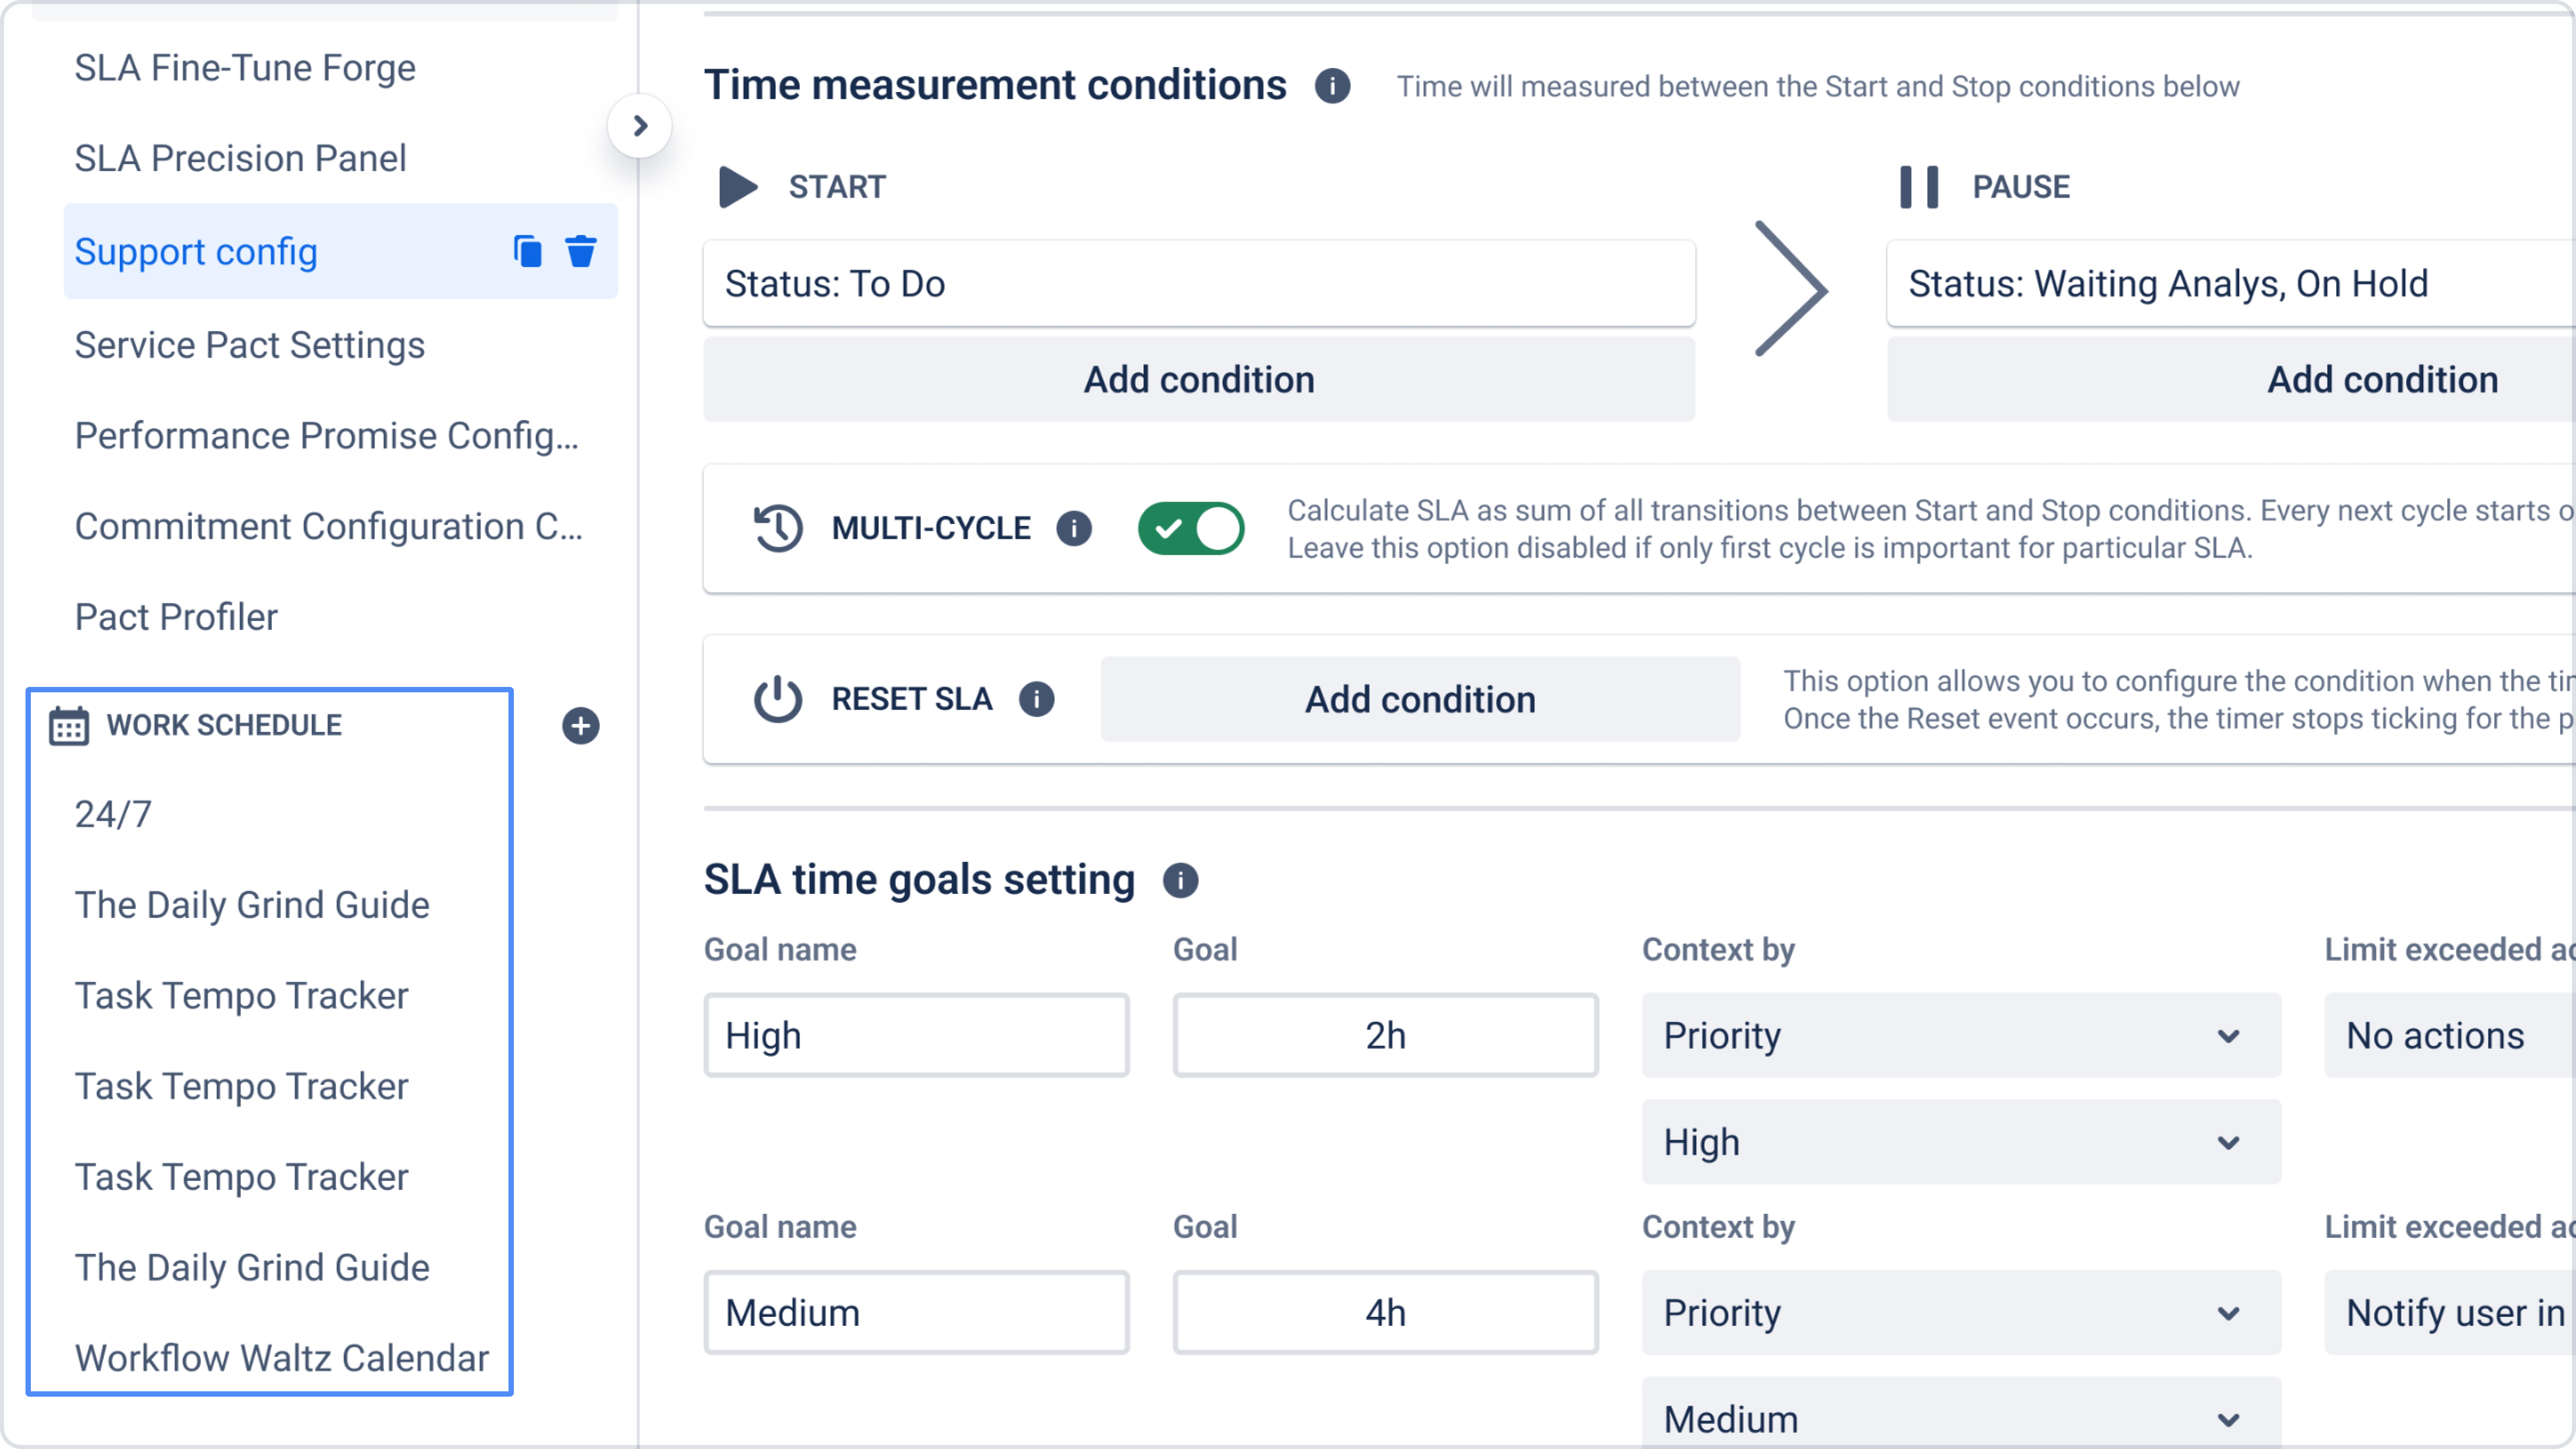This screenshot has height=1449, width=2576.
Task: Click the copy icon on Support config
Action: [527, 251]
